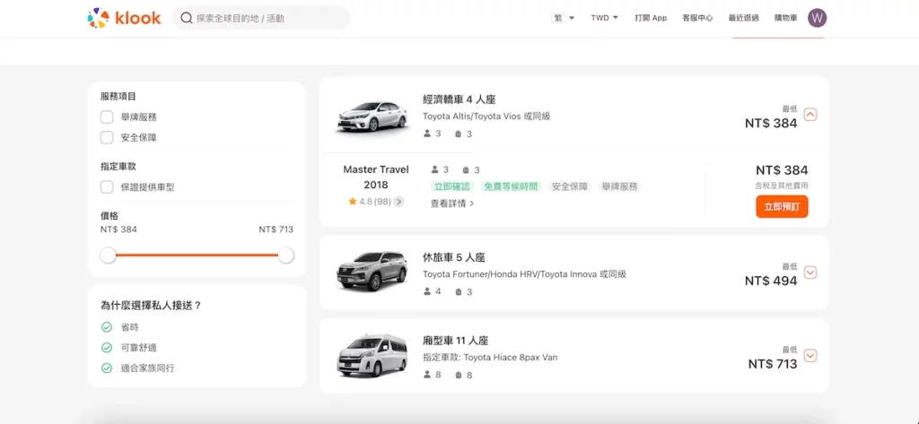Click the Toyota Altis sedan thumbnail

click(x=372, y=117)
